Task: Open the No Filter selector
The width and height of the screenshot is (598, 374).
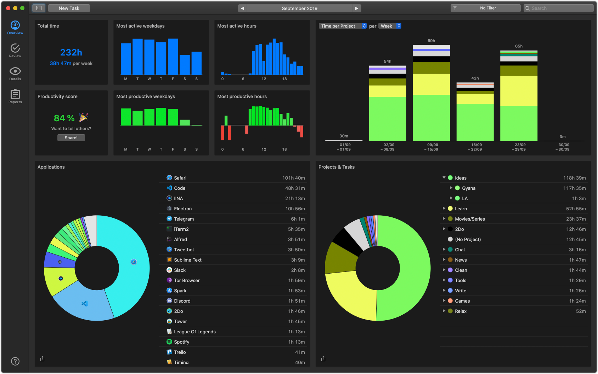Action: coord(485,8)
